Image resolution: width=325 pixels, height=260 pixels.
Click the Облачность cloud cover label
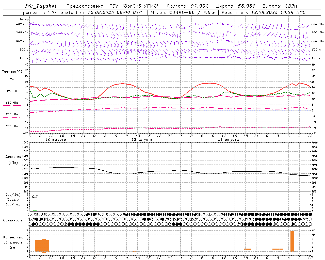coord(13,220)
